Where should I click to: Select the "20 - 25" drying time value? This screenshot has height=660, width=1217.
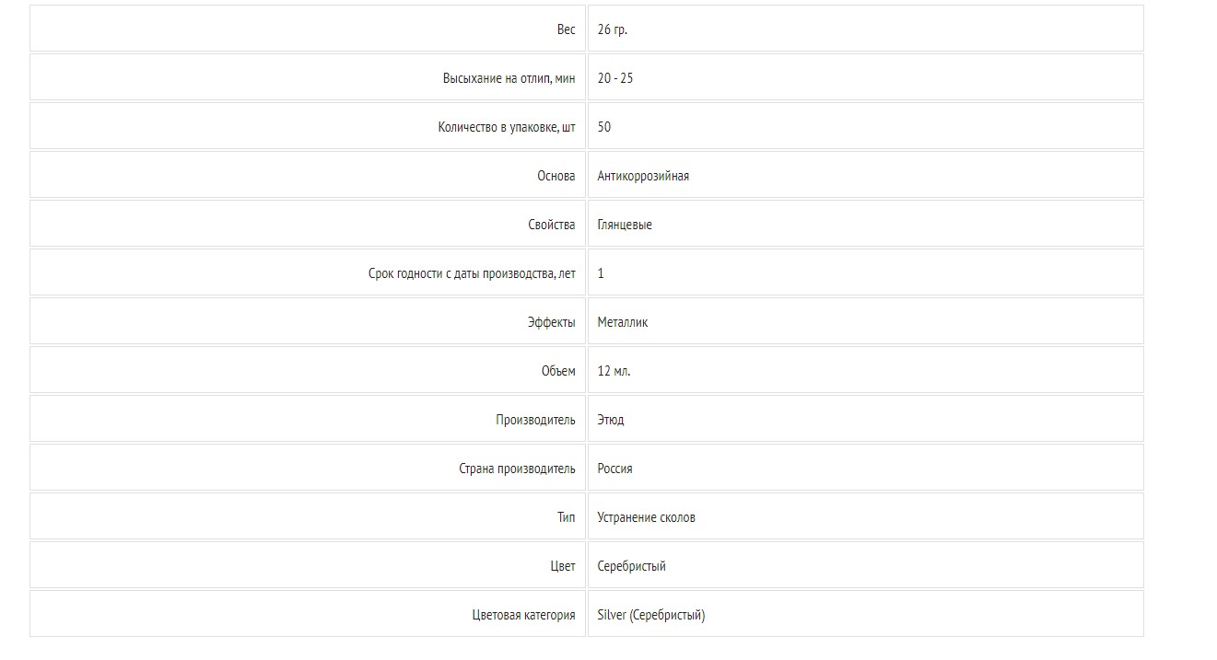tap(615, 78)
